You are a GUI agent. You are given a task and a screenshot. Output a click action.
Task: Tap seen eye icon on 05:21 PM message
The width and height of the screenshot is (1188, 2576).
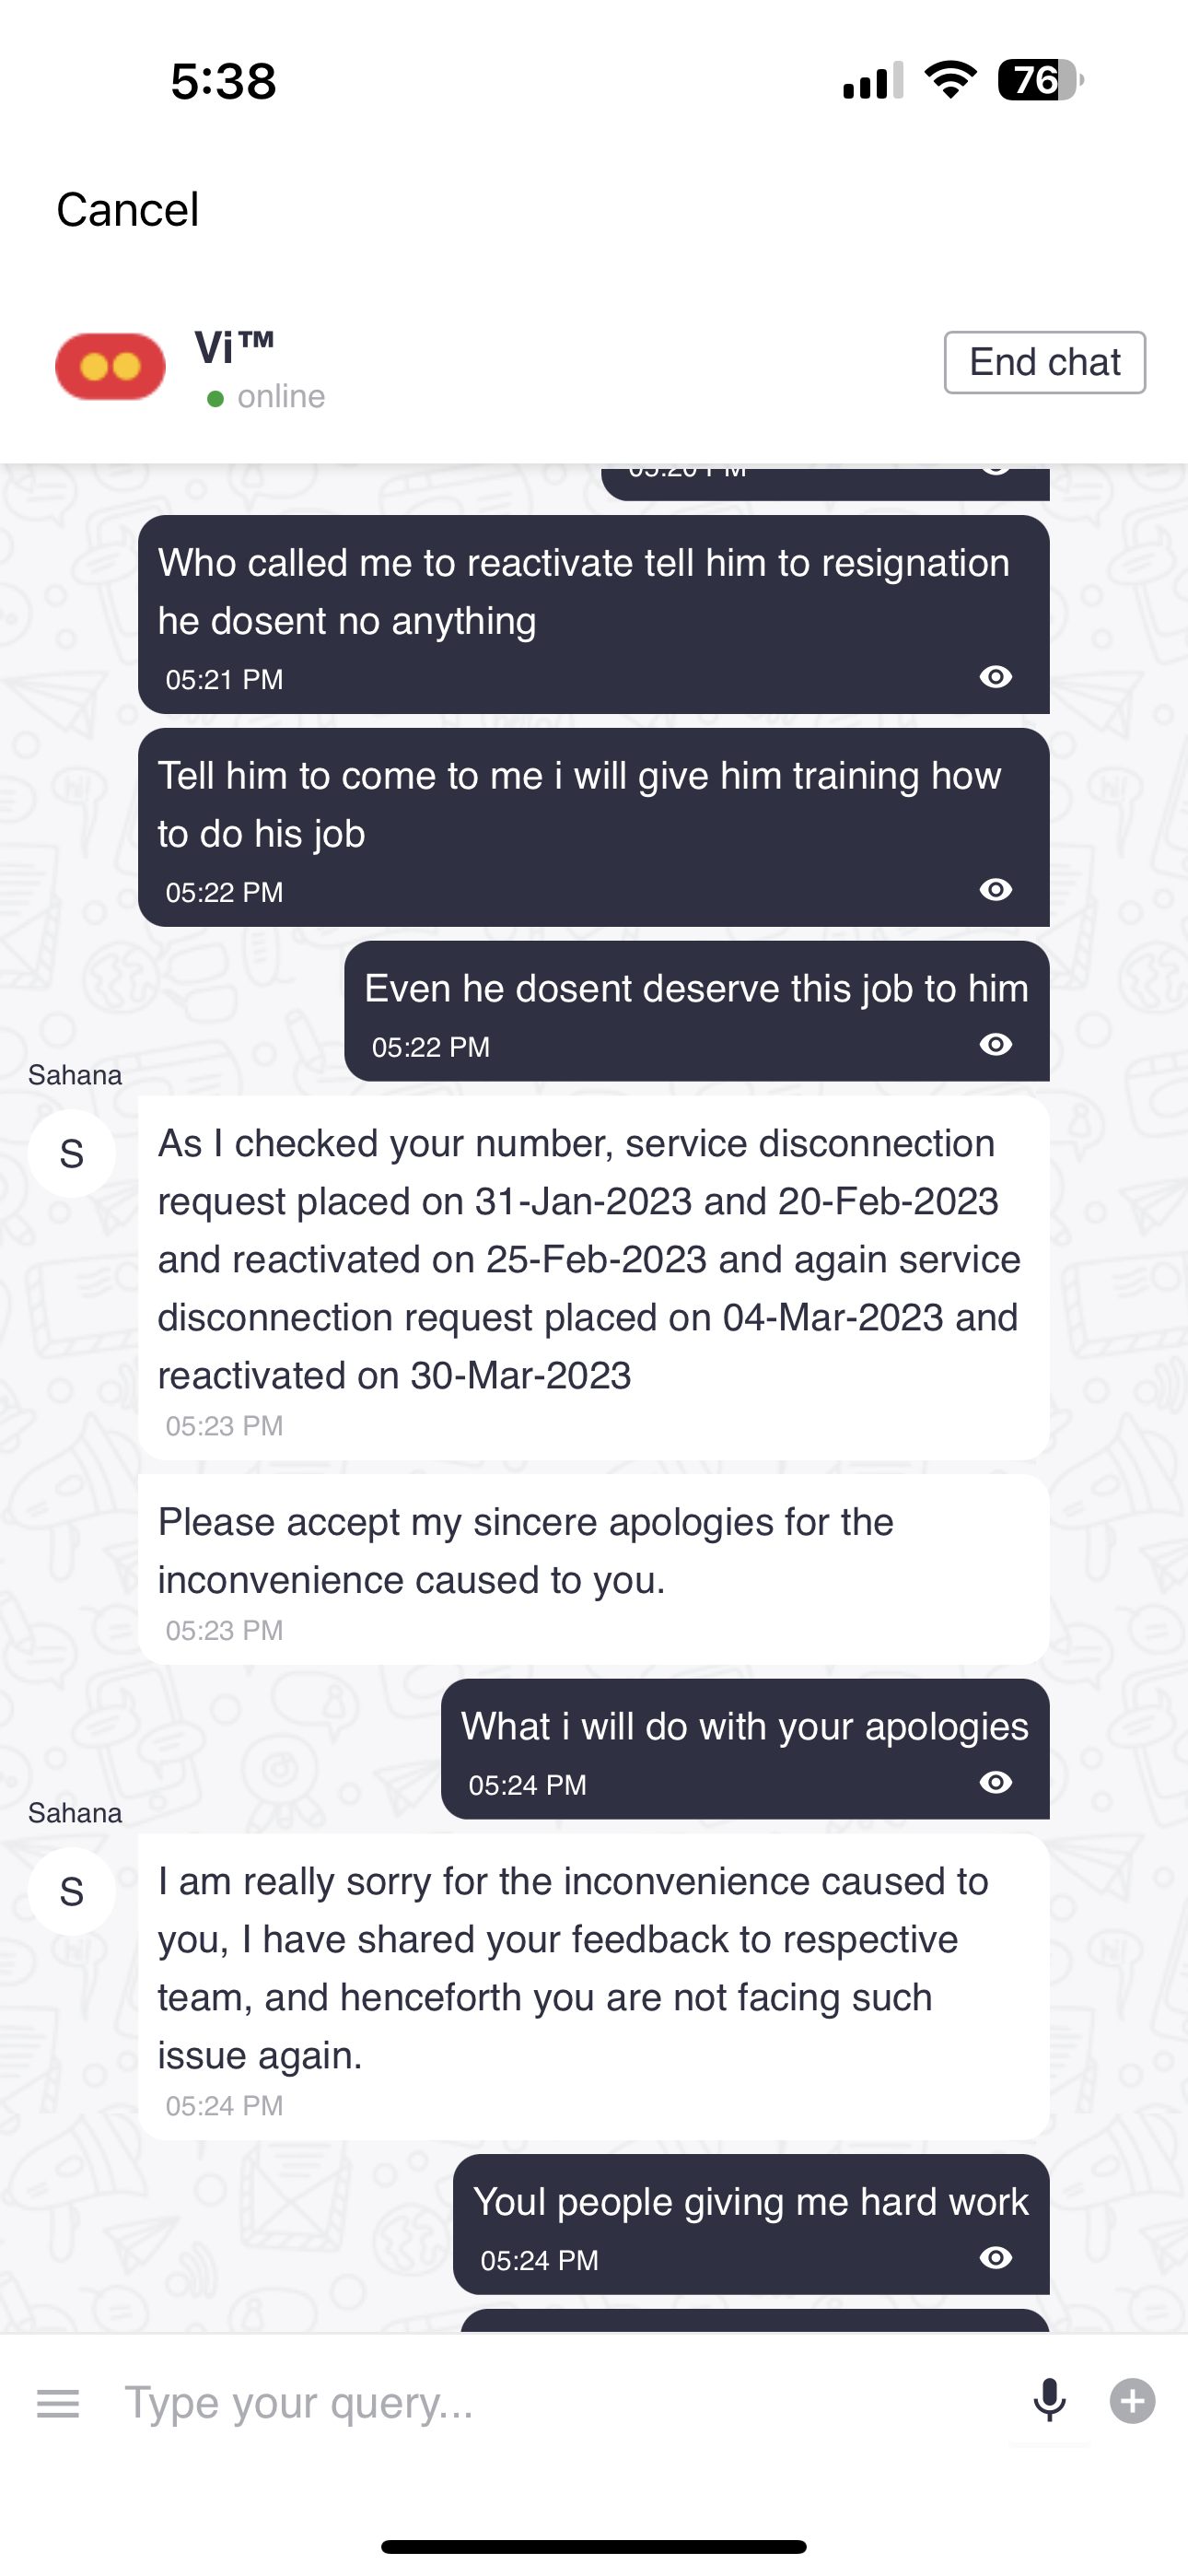pos(995,677)
